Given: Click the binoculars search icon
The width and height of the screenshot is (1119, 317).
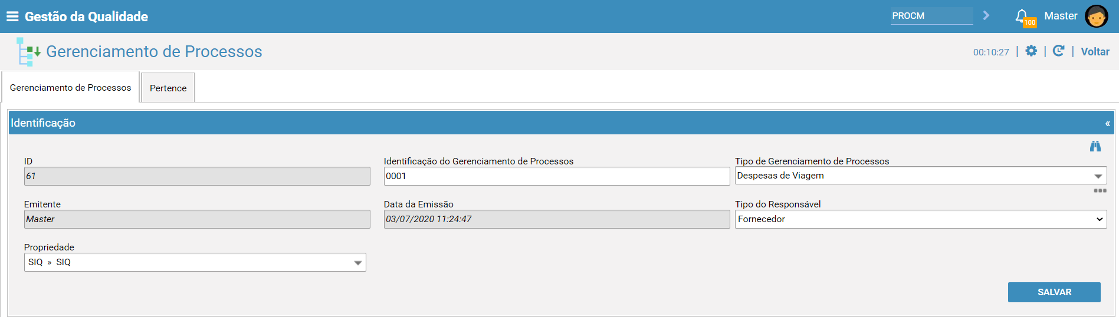Looking at the screenshot, I should (x=1095, y=146).
